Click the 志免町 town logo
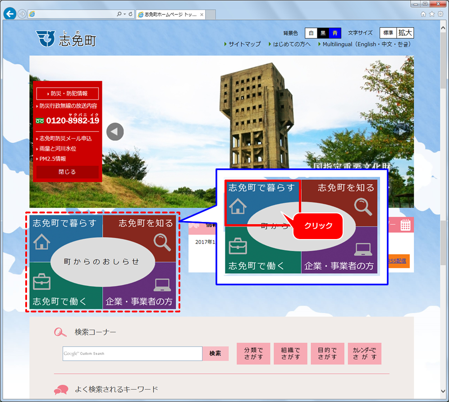 tap(66, 39)
